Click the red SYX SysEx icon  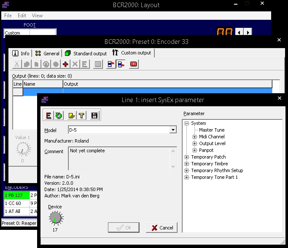(x=134, y=64)
